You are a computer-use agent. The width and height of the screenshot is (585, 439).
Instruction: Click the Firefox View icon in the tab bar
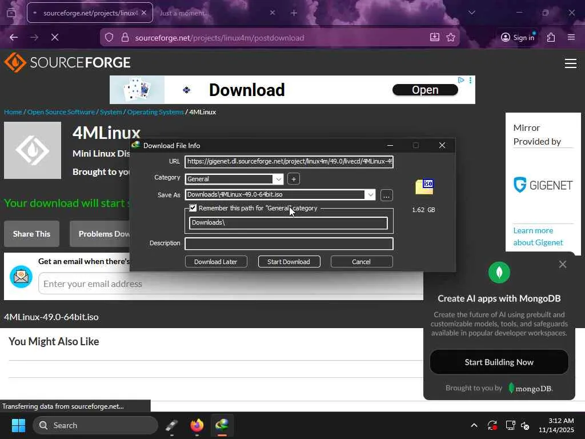(x=11, y=13)
